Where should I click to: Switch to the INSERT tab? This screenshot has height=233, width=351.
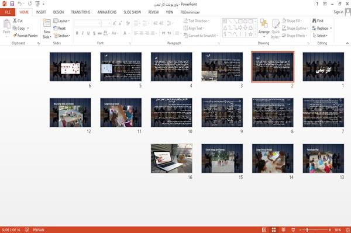(x=41, y=12)
